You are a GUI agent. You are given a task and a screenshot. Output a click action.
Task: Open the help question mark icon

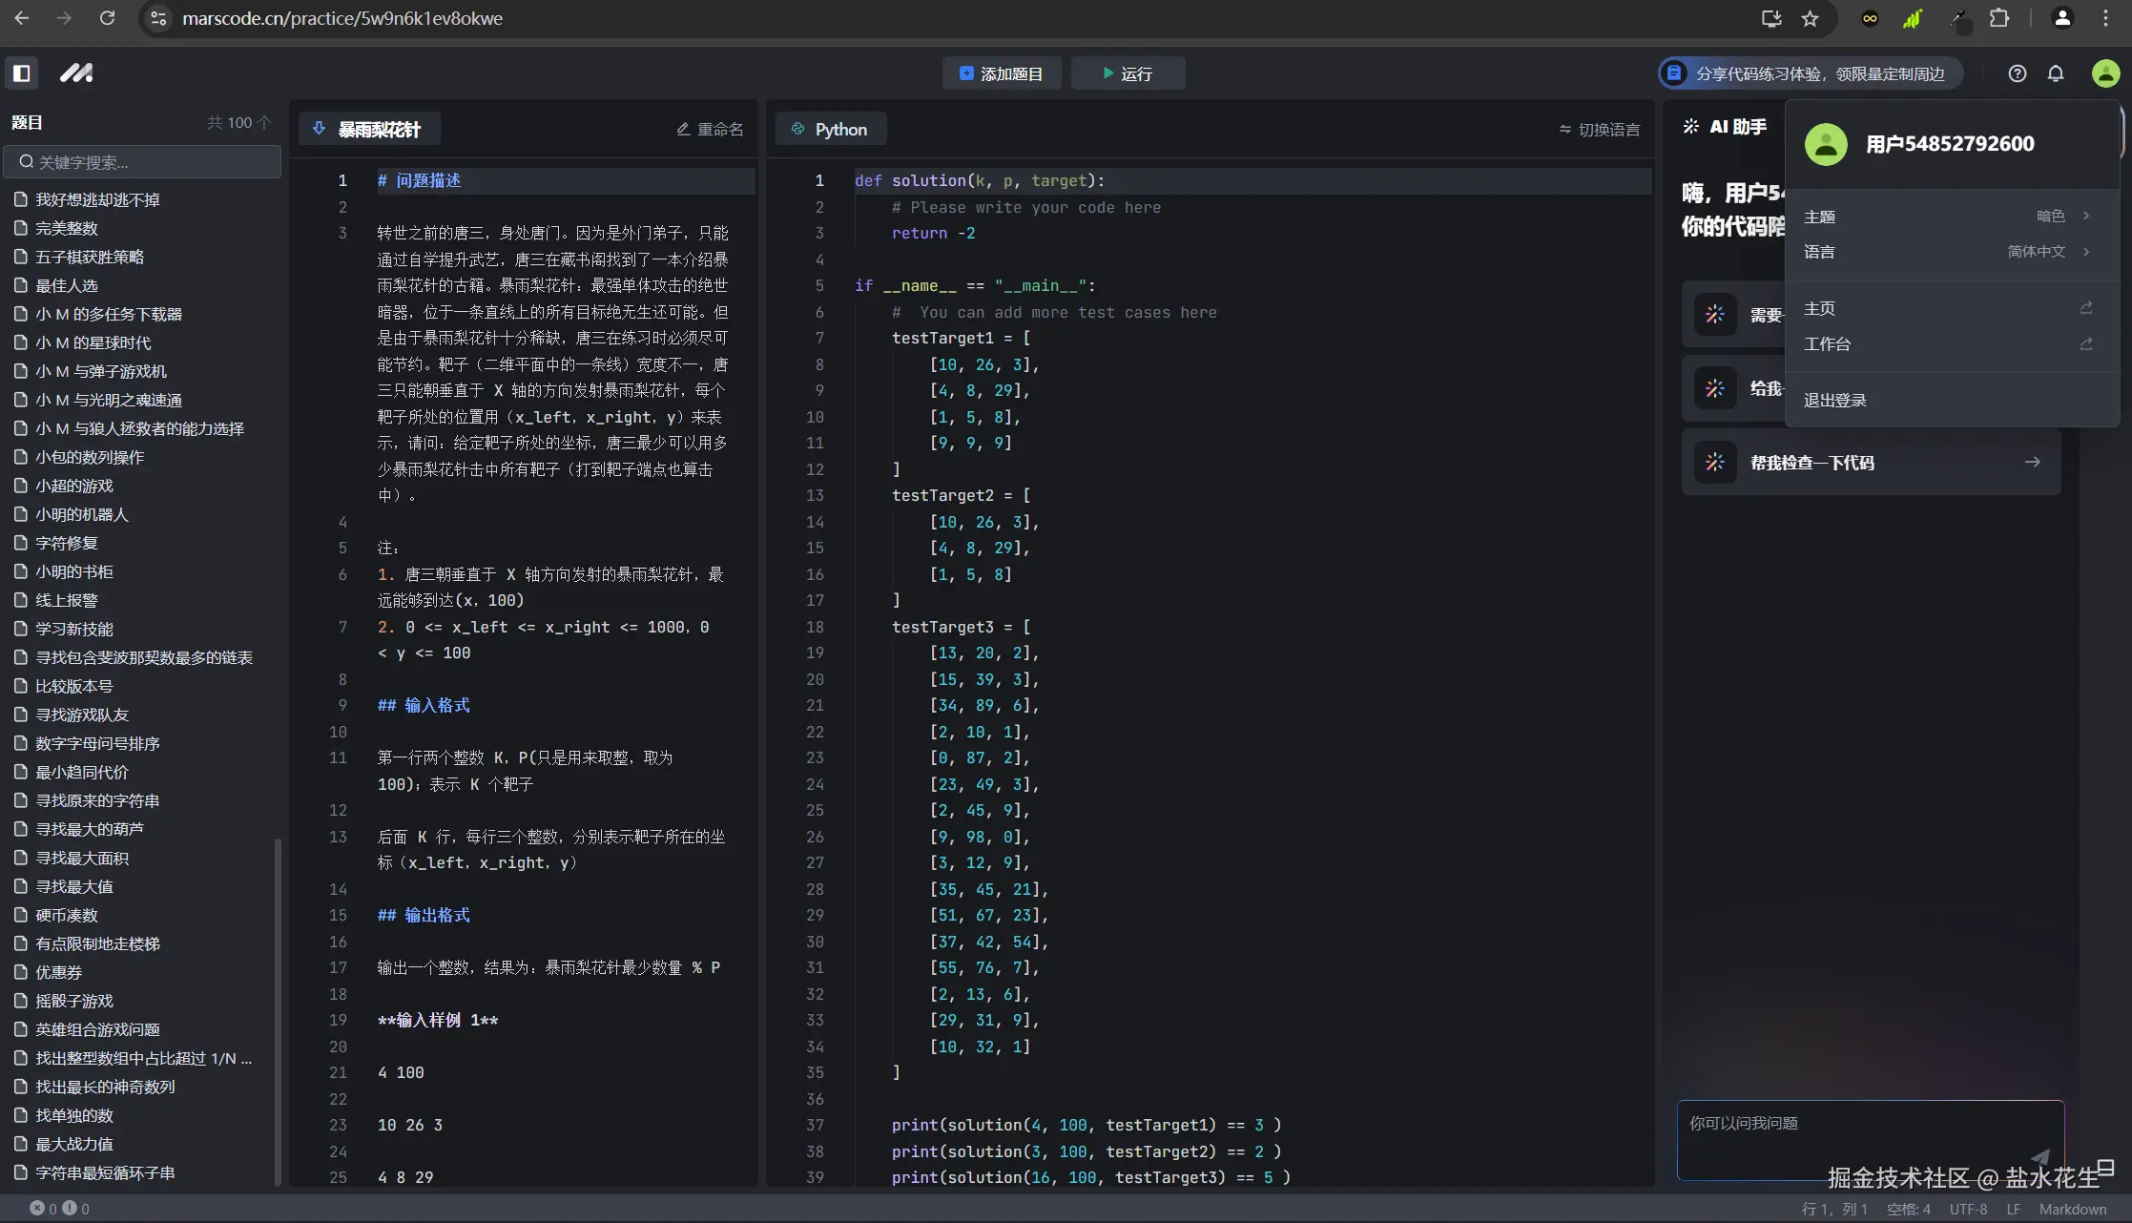[2017, 73]
